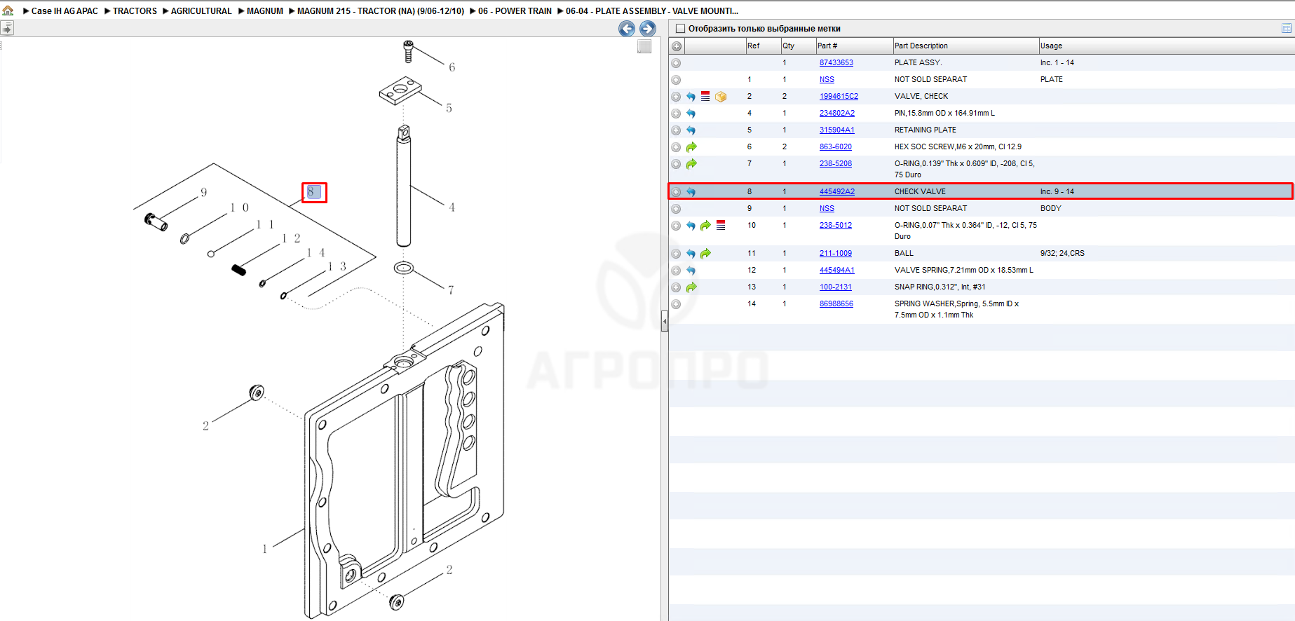Click green arrow on SNAP RING row

click(691, 287)
